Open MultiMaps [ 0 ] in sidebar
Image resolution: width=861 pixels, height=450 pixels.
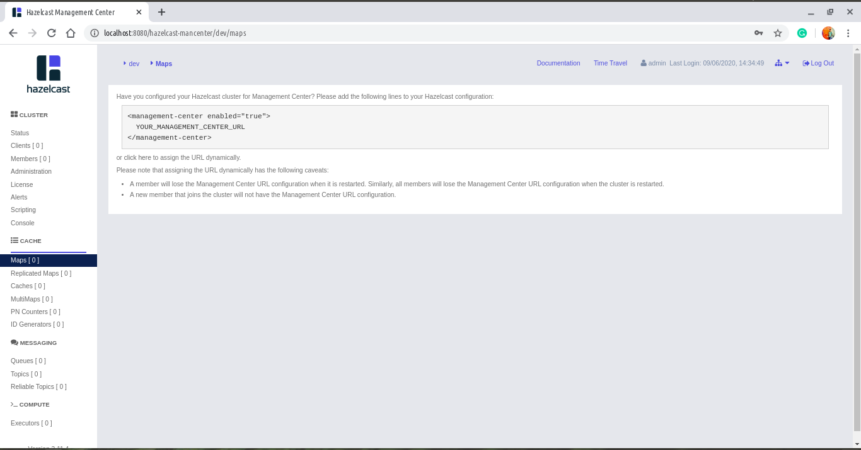(32, 299)
